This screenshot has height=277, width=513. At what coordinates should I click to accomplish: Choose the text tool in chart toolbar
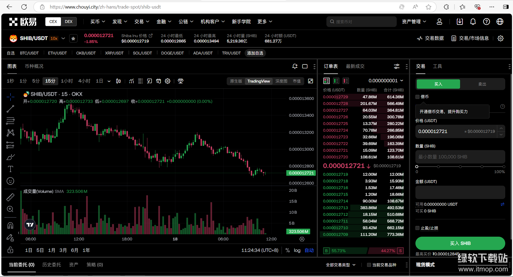click(10, 169)
